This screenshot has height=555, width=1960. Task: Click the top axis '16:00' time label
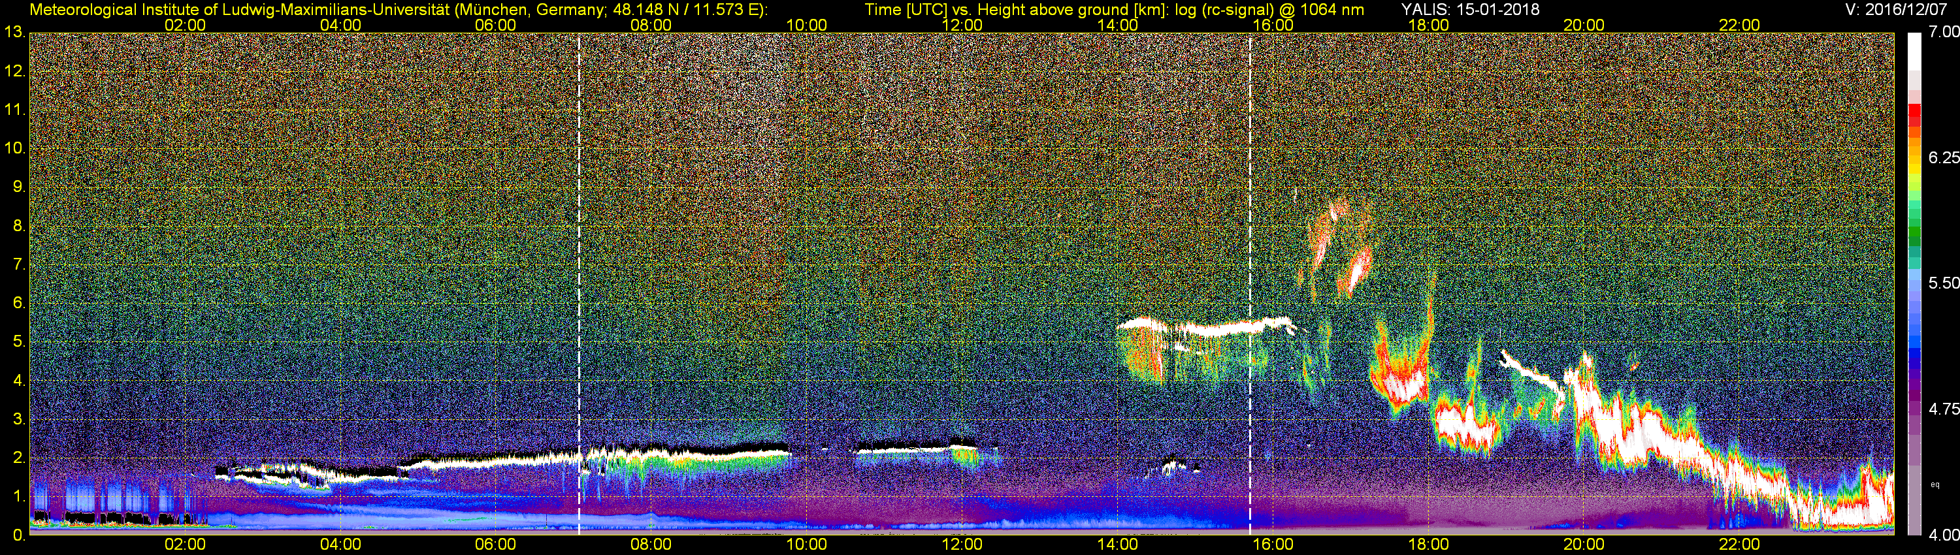pyautogui.click(x=1273, y=25)
